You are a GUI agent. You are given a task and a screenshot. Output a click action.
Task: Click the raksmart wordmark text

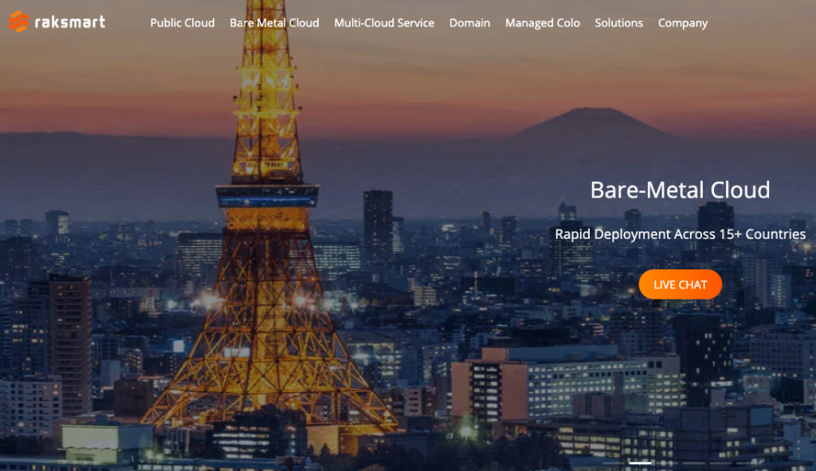[69, 22]
